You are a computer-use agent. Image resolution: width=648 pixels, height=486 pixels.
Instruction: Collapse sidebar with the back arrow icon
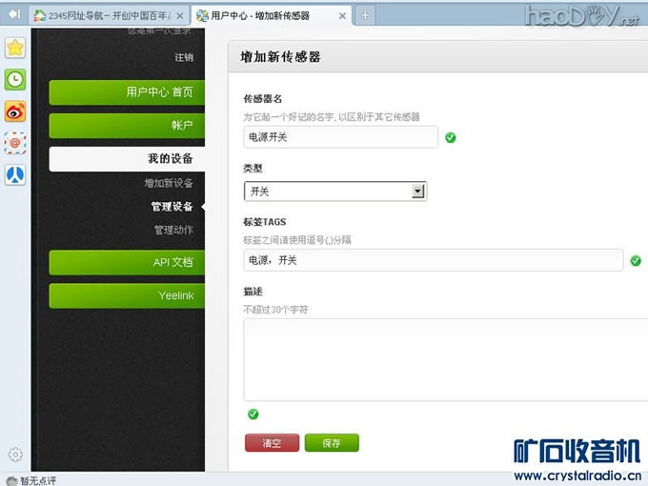pos(14,14)
